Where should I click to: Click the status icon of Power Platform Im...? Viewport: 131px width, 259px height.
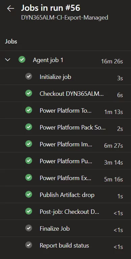(x=29, y=144)
